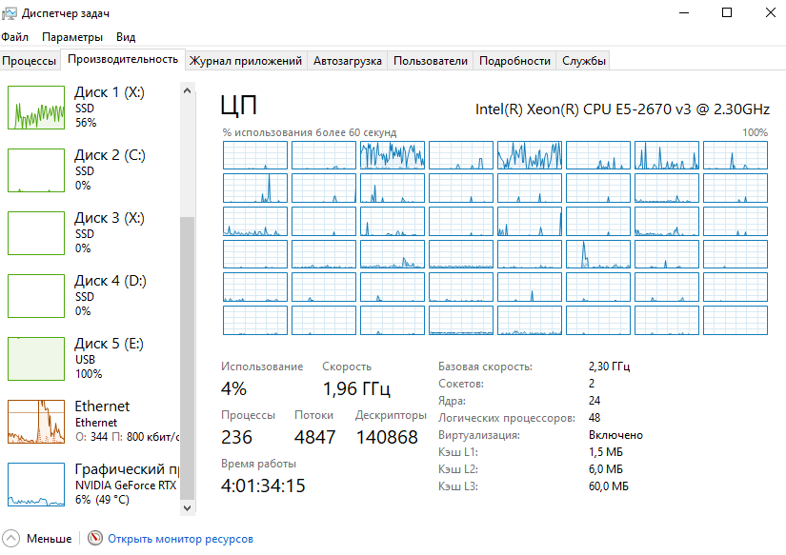Image resolution: width=786 pixels, height=555 pixels.
Task: Click the GPU text 6% (49 °C)
Action: [102, 500]
